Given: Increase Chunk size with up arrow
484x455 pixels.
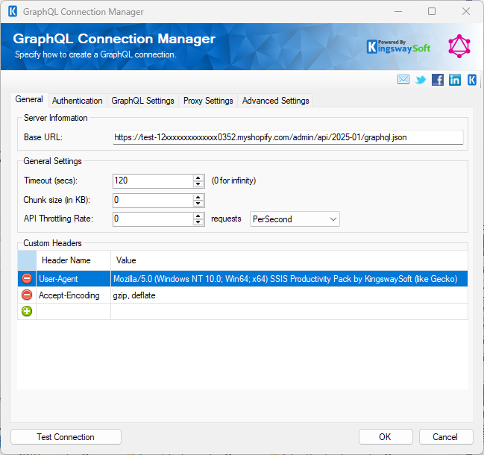Looking at the screenshot, I should tap(198, 197).
